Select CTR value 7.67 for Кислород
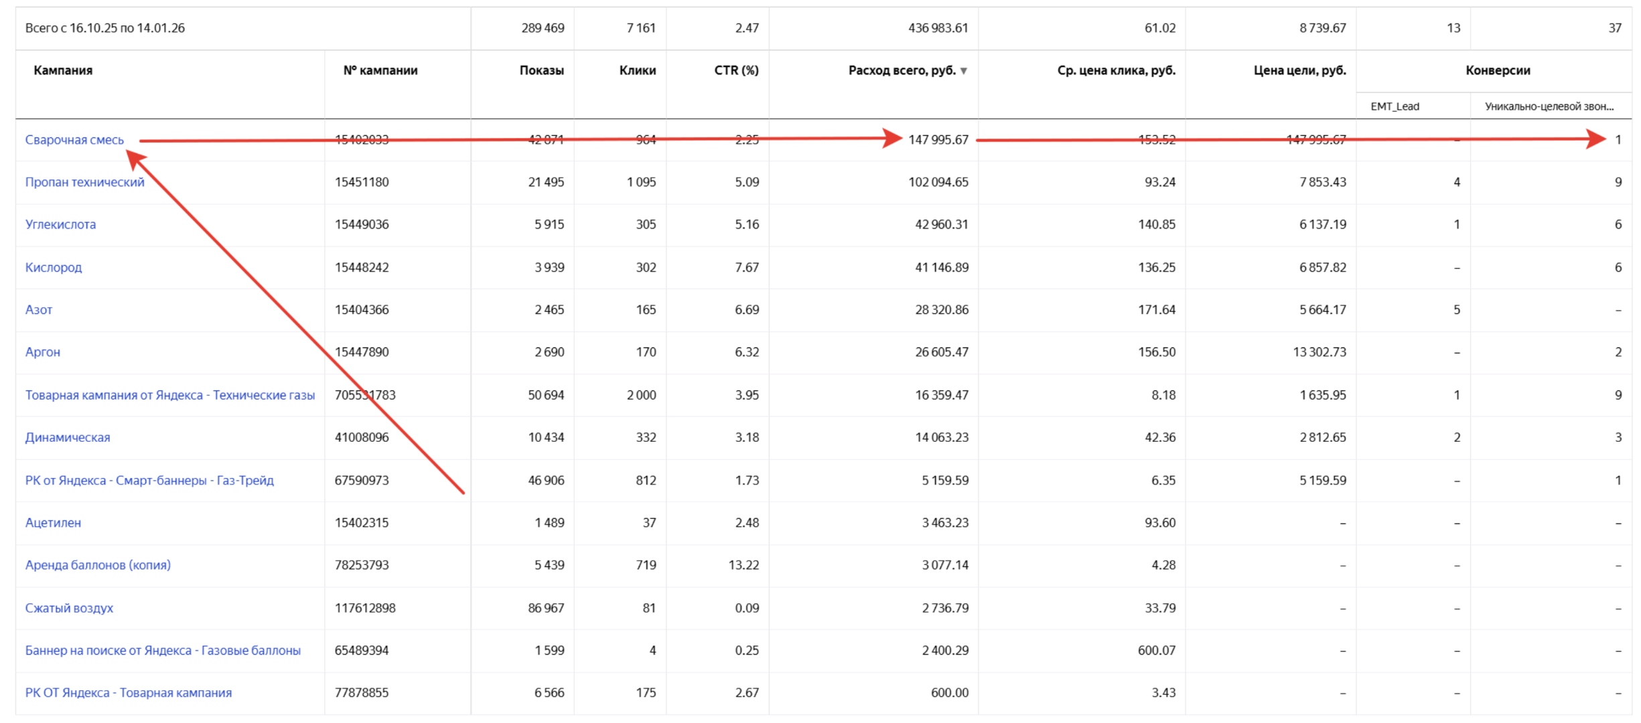The width and height of the screenshot is (1641, 723). (747, 267)
